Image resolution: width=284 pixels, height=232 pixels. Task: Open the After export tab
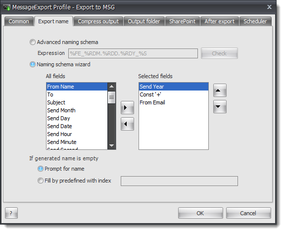point(220,21)
